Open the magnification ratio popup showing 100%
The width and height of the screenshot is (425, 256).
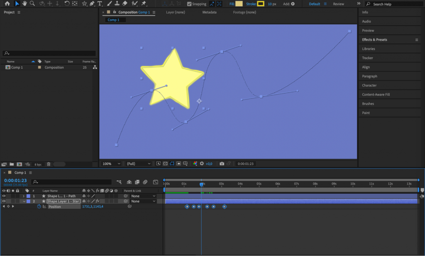[x=110, y=163]
